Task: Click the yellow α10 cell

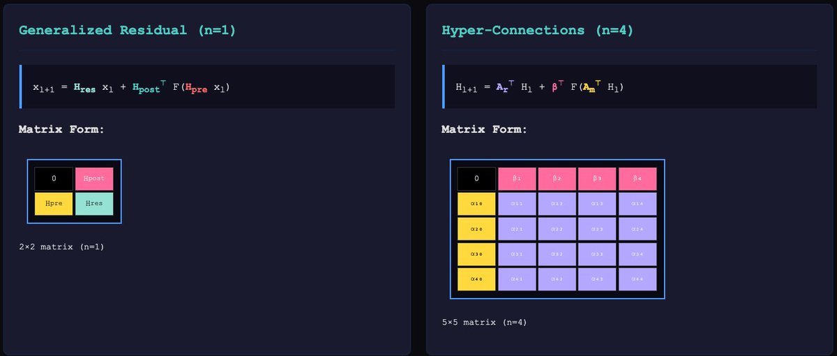Action: point(476,203)
